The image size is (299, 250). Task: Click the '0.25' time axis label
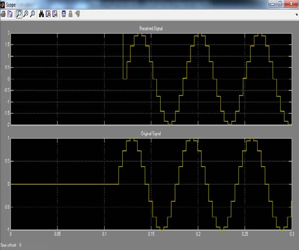pyautogui.click(x=245, y=234)
